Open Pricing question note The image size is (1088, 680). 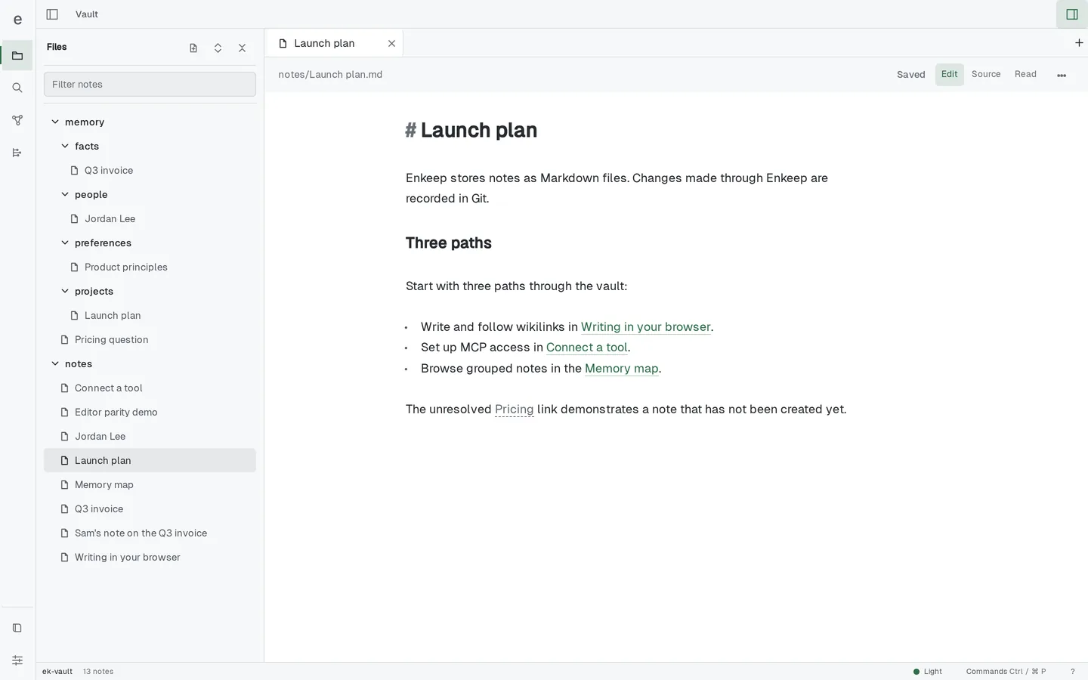[150, 339]
